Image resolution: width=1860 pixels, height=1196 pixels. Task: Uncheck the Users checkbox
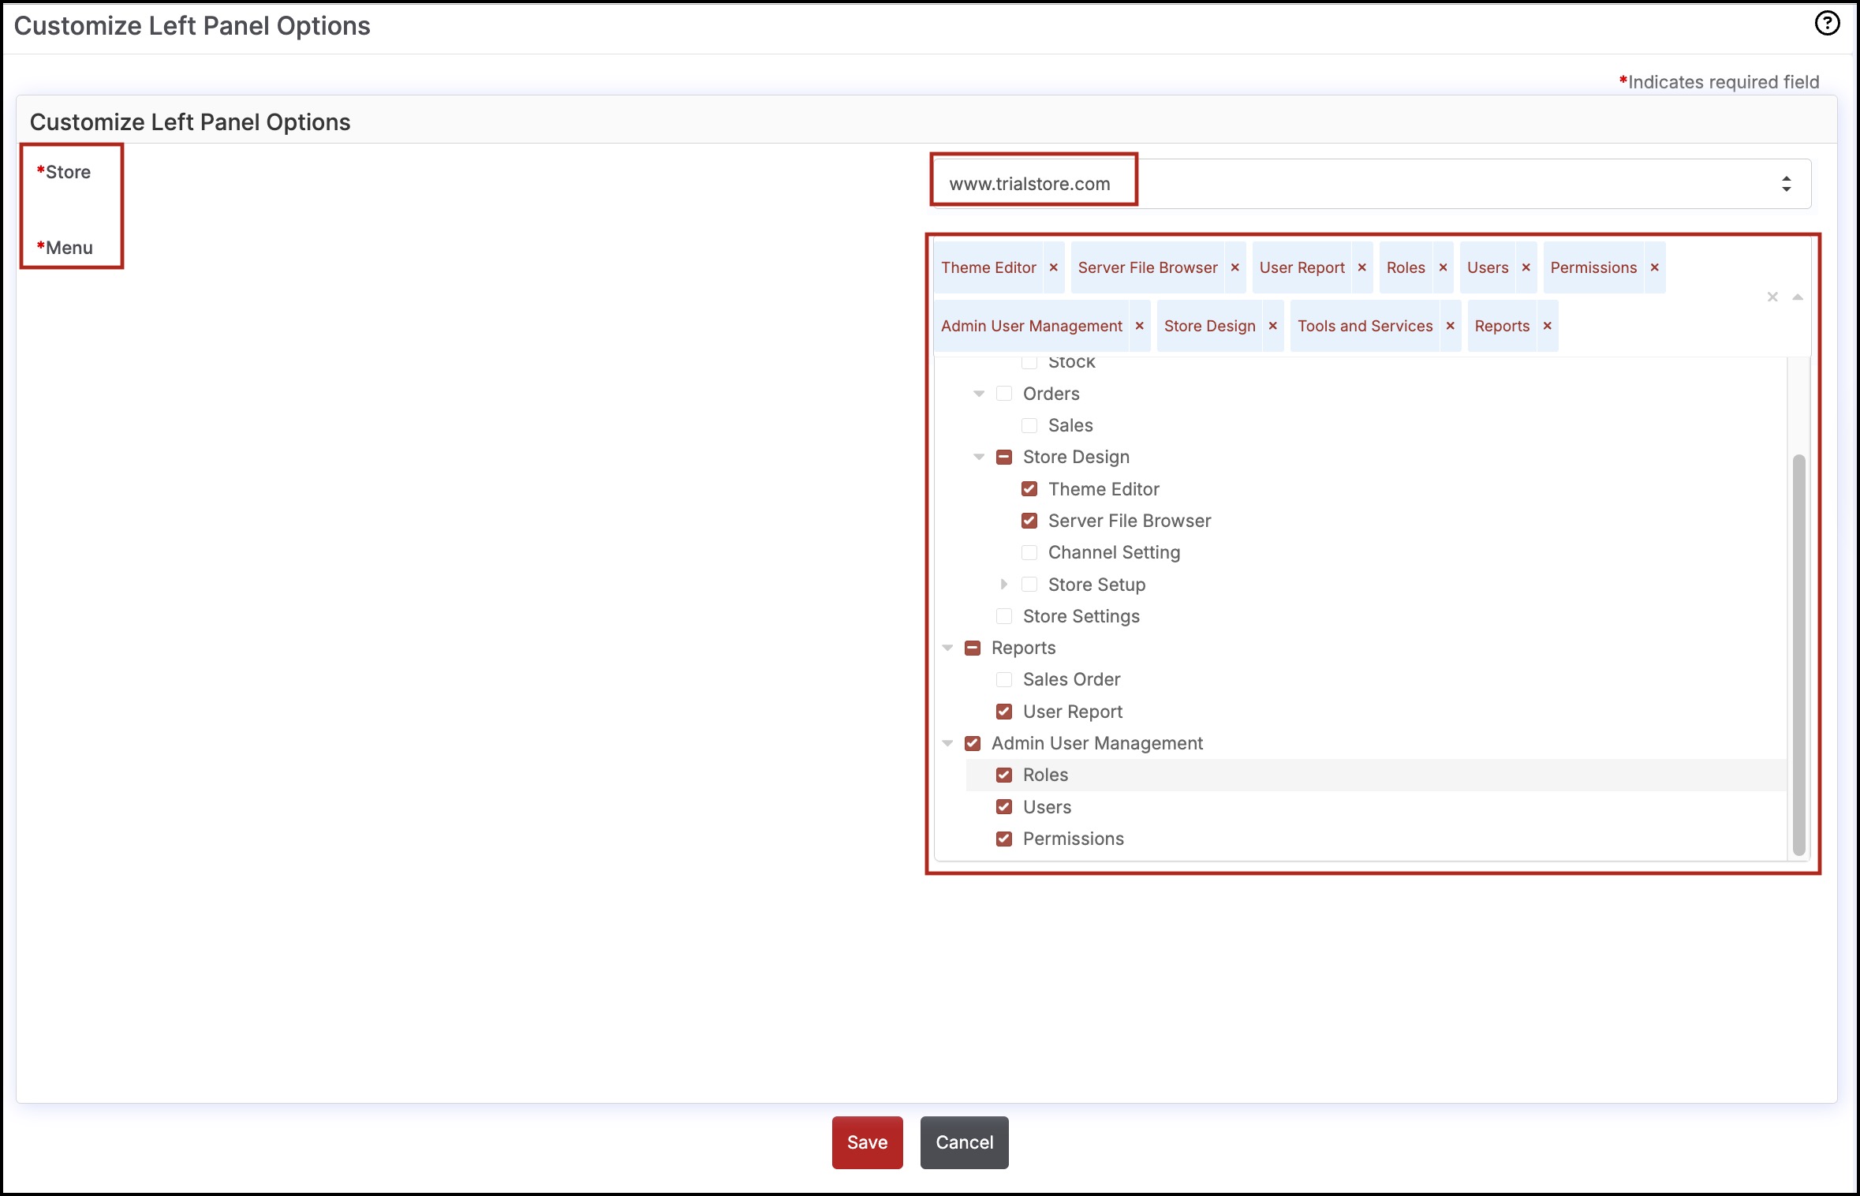pyautogui.click(x=1004, y=807)
